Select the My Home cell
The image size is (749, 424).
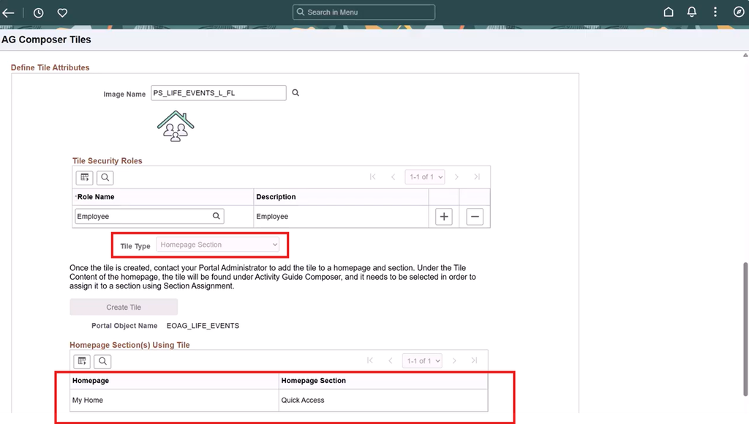[x=88, y=400]
